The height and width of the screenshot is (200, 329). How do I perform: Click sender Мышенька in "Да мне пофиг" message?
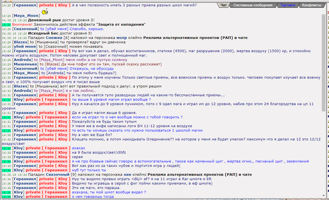[25, 64]
